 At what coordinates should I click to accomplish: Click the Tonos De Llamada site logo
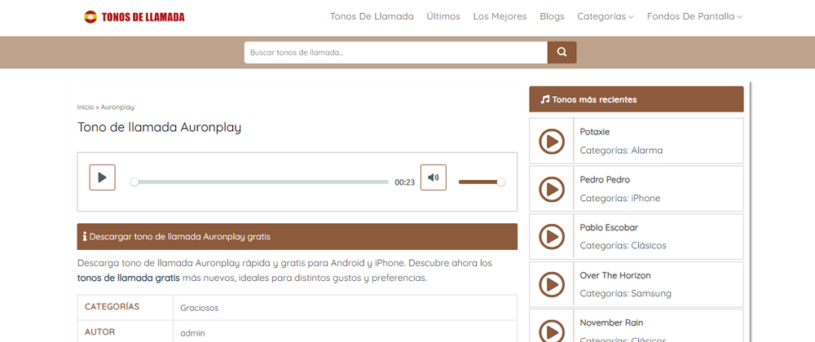tap(134, 17)
